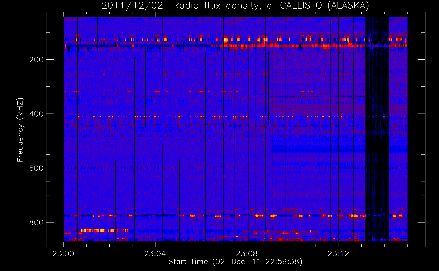Click the 600 frequency tick label
This screenshot has height=271, width=439.
click(x=36, y=168)
